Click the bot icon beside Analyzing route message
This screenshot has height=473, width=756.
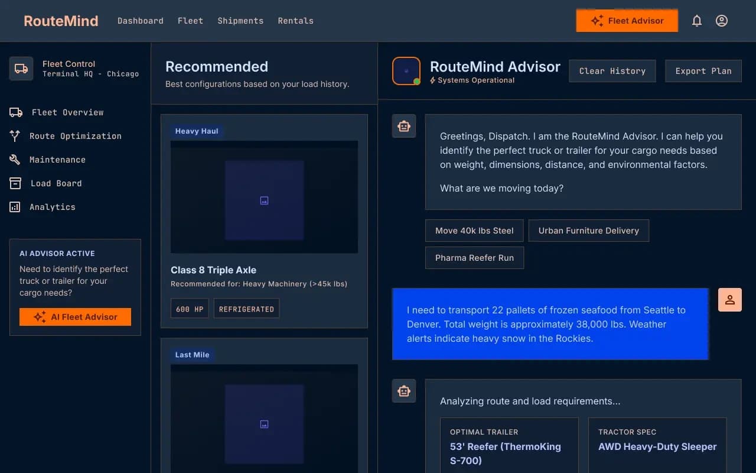pyautogui.click(x=404, y=391)
